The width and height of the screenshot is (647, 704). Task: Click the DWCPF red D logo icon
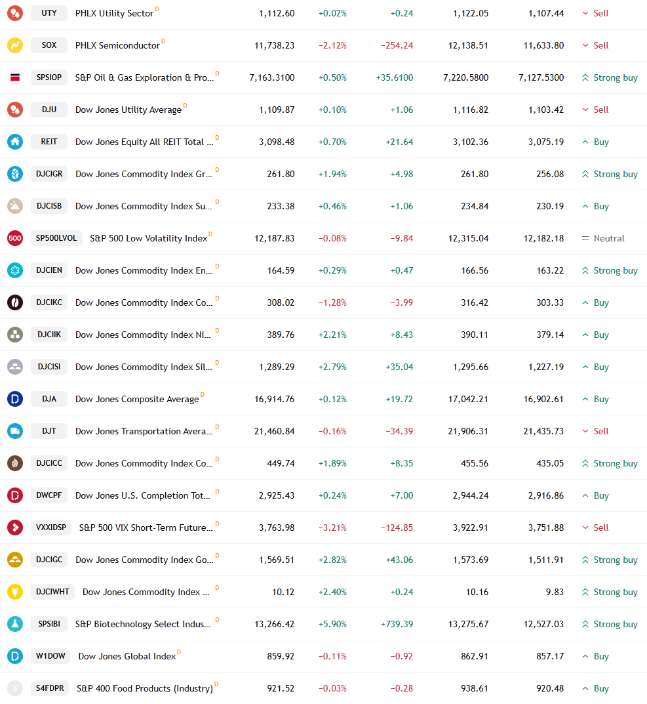(15, 495)
